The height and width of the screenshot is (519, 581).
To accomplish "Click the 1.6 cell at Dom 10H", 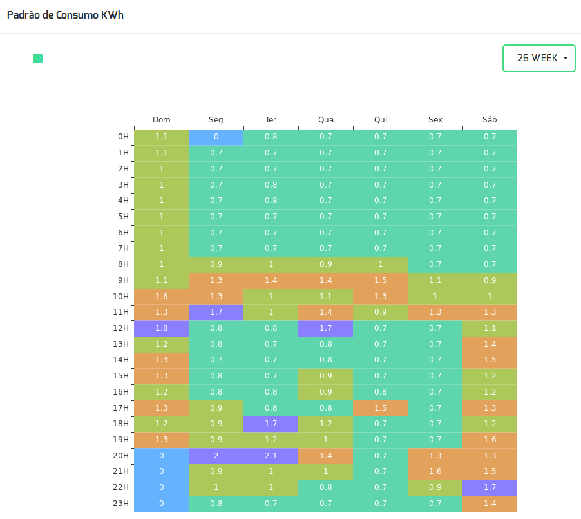I will 162,297.
